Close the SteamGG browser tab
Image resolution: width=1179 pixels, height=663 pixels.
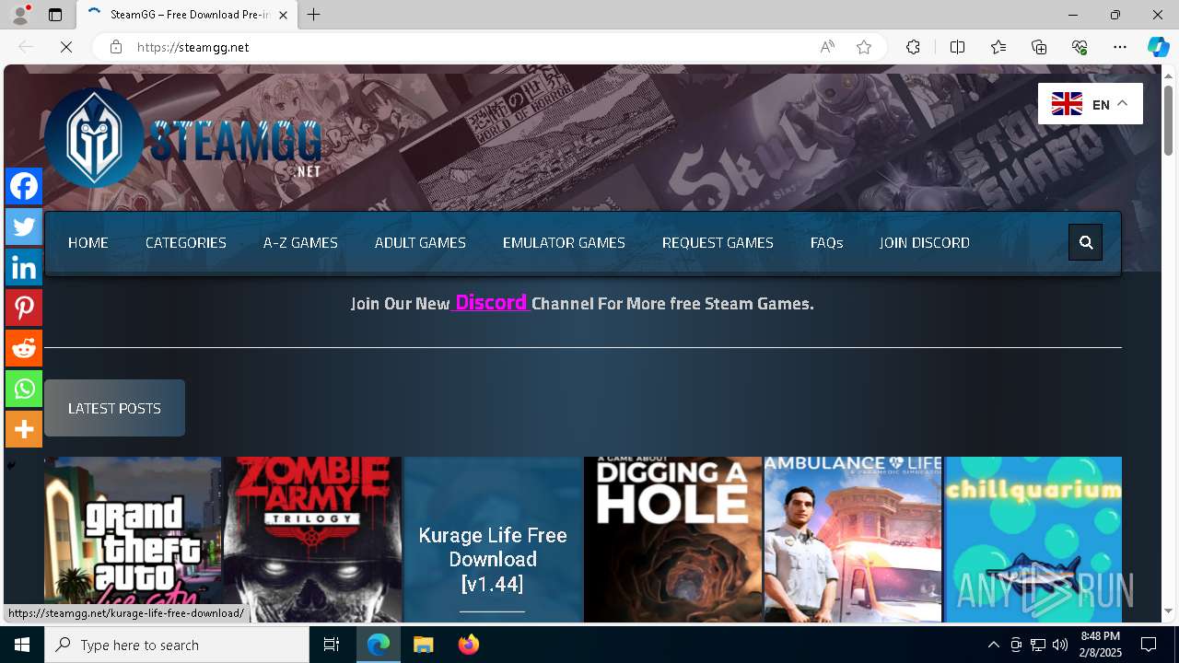pos(283,15)
